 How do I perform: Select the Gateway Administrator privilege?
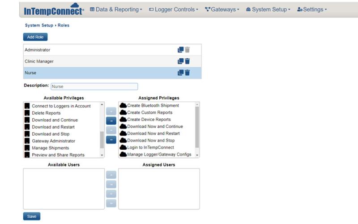tap(53, 141)
